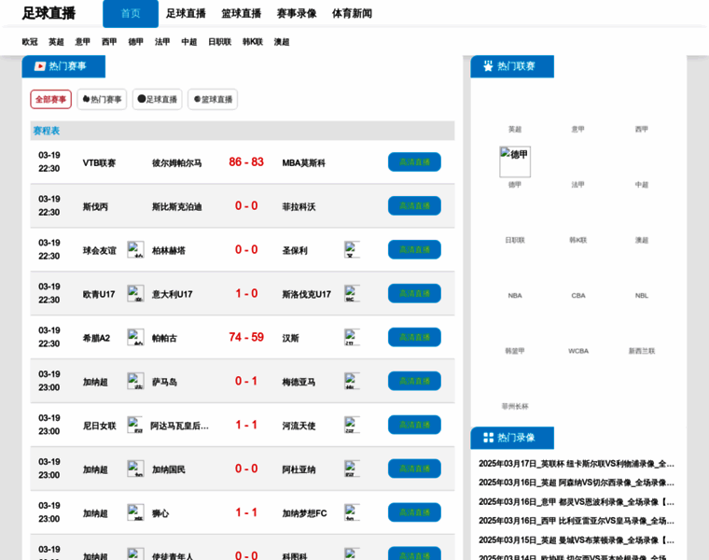Open 韩K联 in the league sub-navigation

pos(253,42)
